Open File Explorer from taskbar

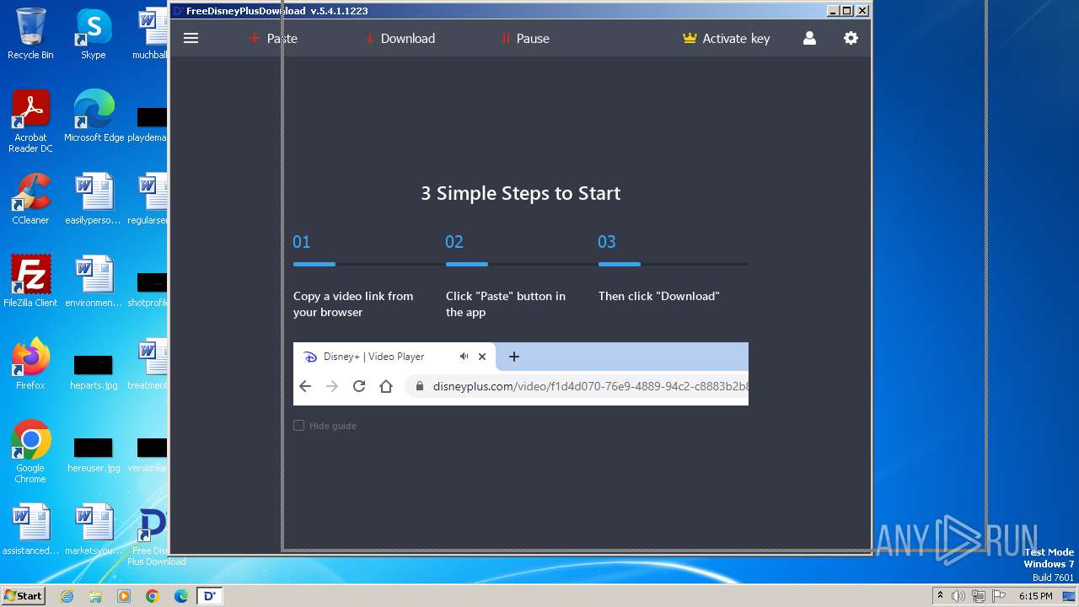coord(95,596)
